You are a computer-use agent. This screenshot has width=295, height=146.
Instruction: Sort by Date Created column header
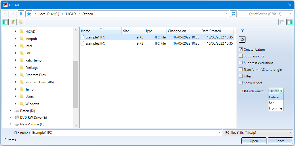217,31
